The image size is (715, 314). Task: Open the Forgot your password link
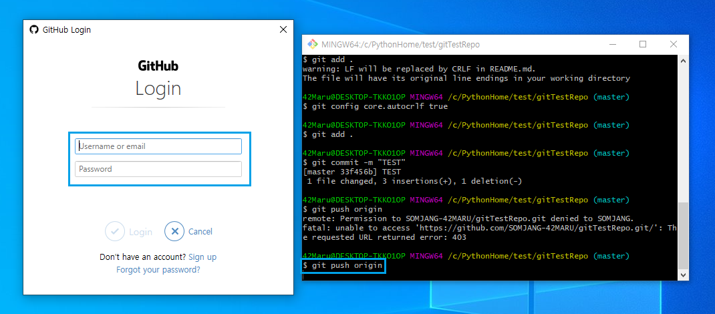click(158, 269)
